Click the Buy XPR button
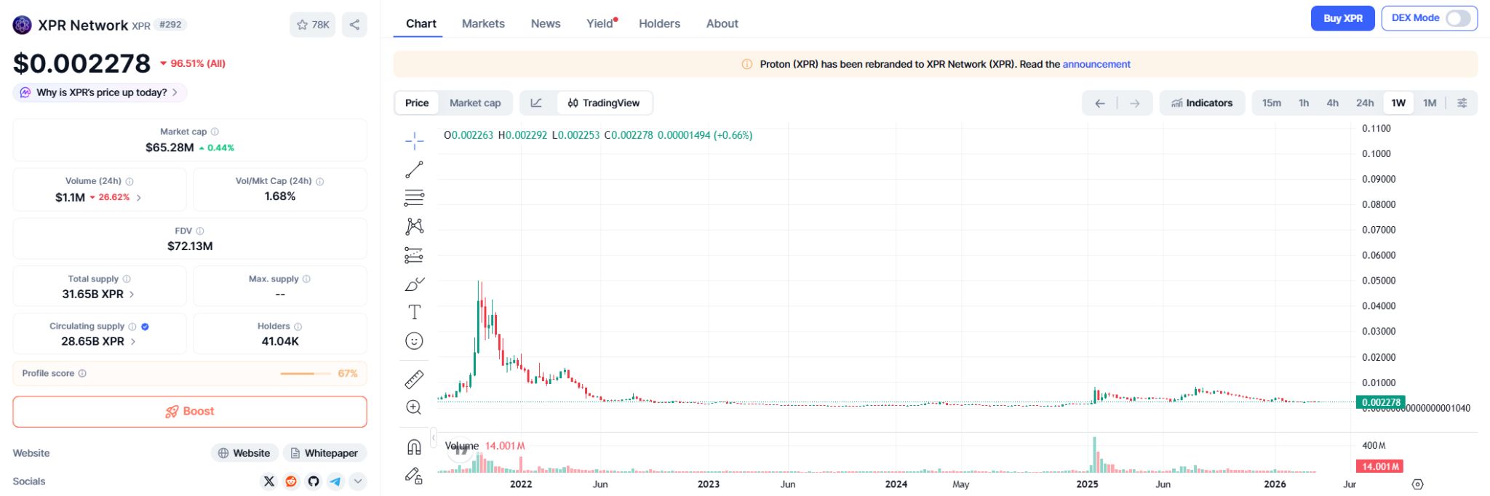The height and width of the screenshot is (496, 1490). pyautogui.click(x=1342, y=18)
